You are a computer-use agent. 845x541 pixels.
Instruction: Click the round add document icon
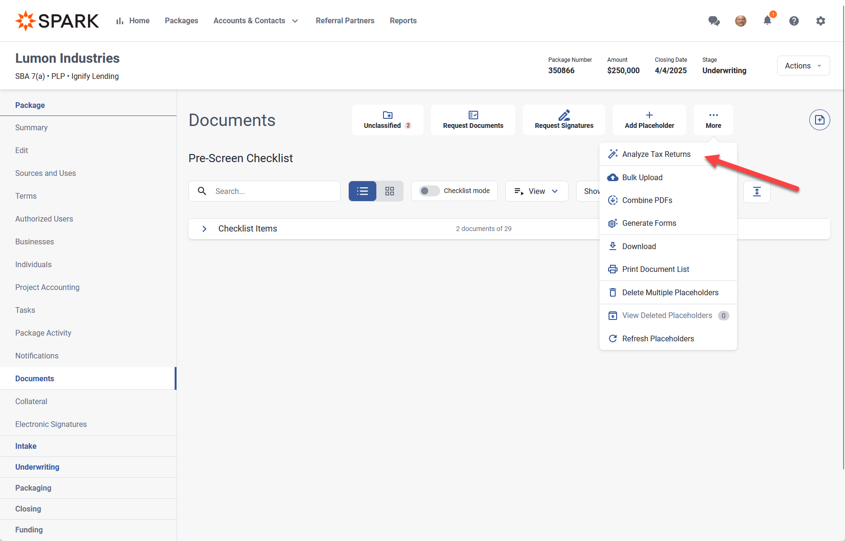819,120
